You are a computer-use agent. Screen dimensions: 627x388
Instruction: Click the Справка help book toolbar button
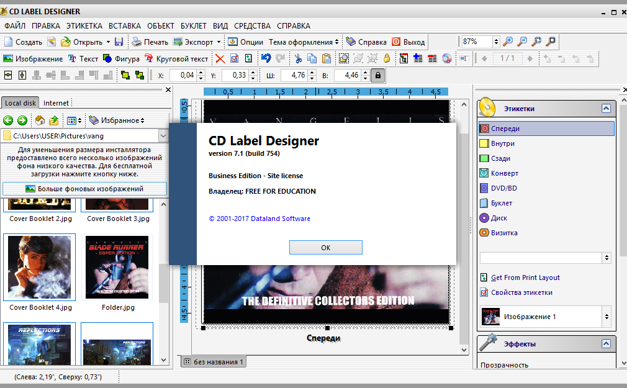tap(366, 42)
